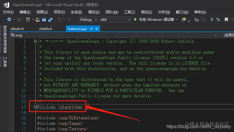Click the #include <osg/GLExtensions> line
Viewport: 234px width, 132px height.
[68, 118]
